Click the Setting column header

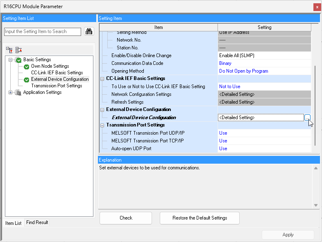[265, 27]
